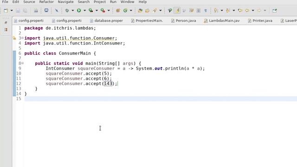Click the Save icon in toolbar
This screenshot has height=167, width=297.
point(18,11)
